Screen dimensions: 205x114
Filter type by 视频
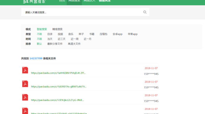60,34
